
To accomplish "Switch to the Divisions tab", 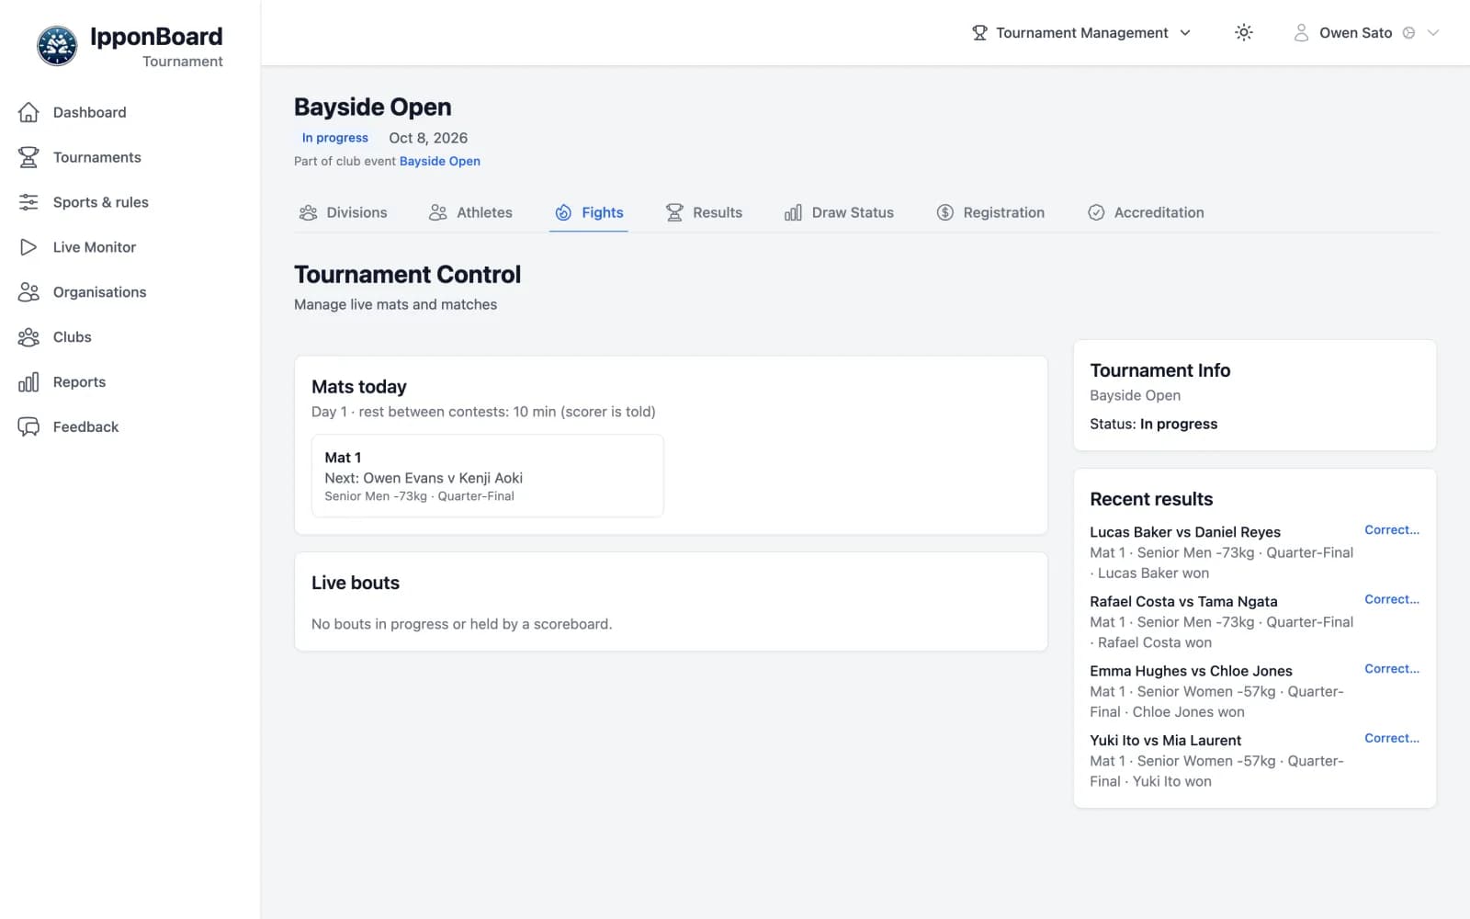I will coord(343,212).
